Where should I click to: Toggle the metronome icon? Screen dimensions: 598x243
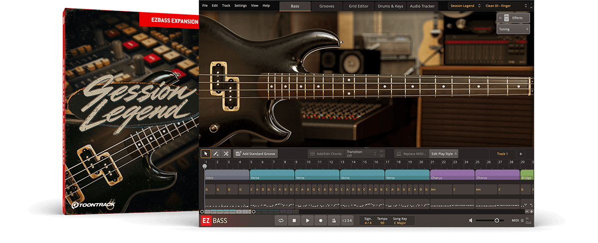pos(333,221)
